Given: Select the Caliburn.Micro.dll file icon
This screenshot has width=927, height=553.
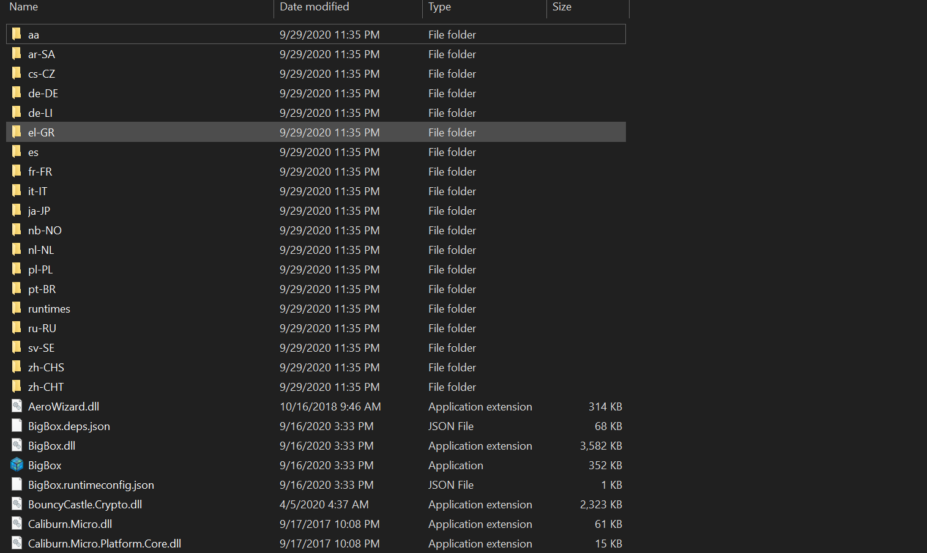Looking at the screenshot, I should 17,524.
